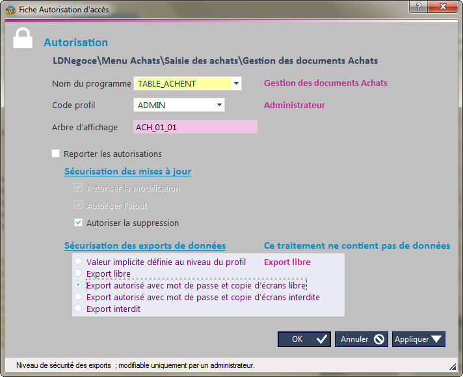Choose the Export libre radio option
Screen dimensions: 463x377
tap(79, 273)
